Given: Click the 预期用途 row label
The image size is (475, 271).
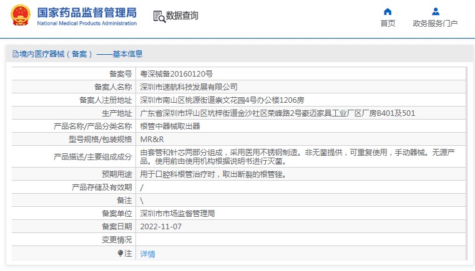Looking at the screenshot, I should click(x=117, y=174).
